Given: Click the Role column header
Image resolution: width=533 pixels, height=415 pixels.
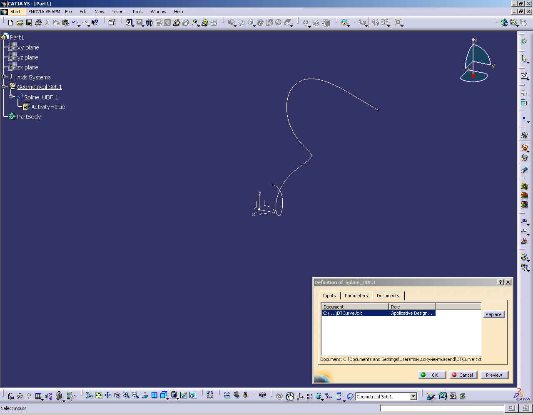Looking at the screenshot, I should 412,307.
